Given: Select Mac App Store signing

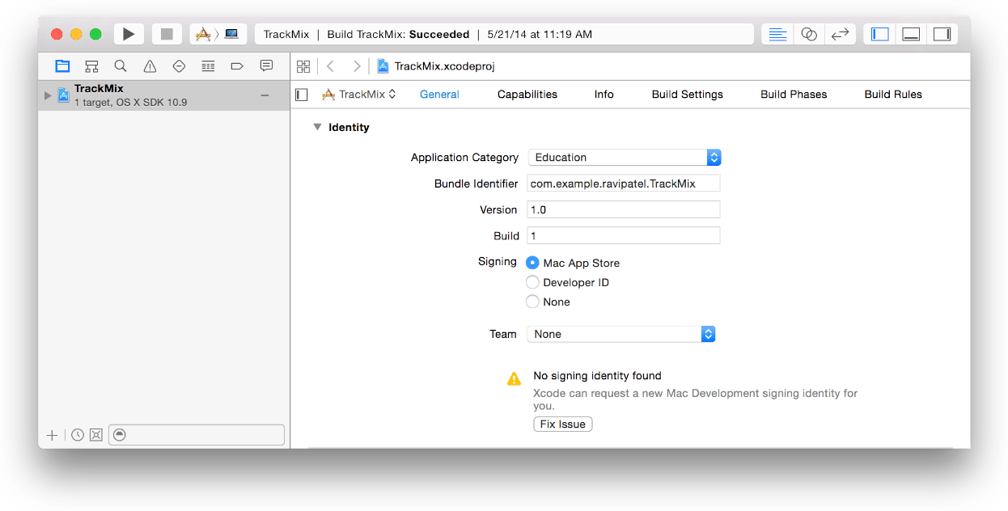Looking at the screenshot, I should [x=532, y=263].
